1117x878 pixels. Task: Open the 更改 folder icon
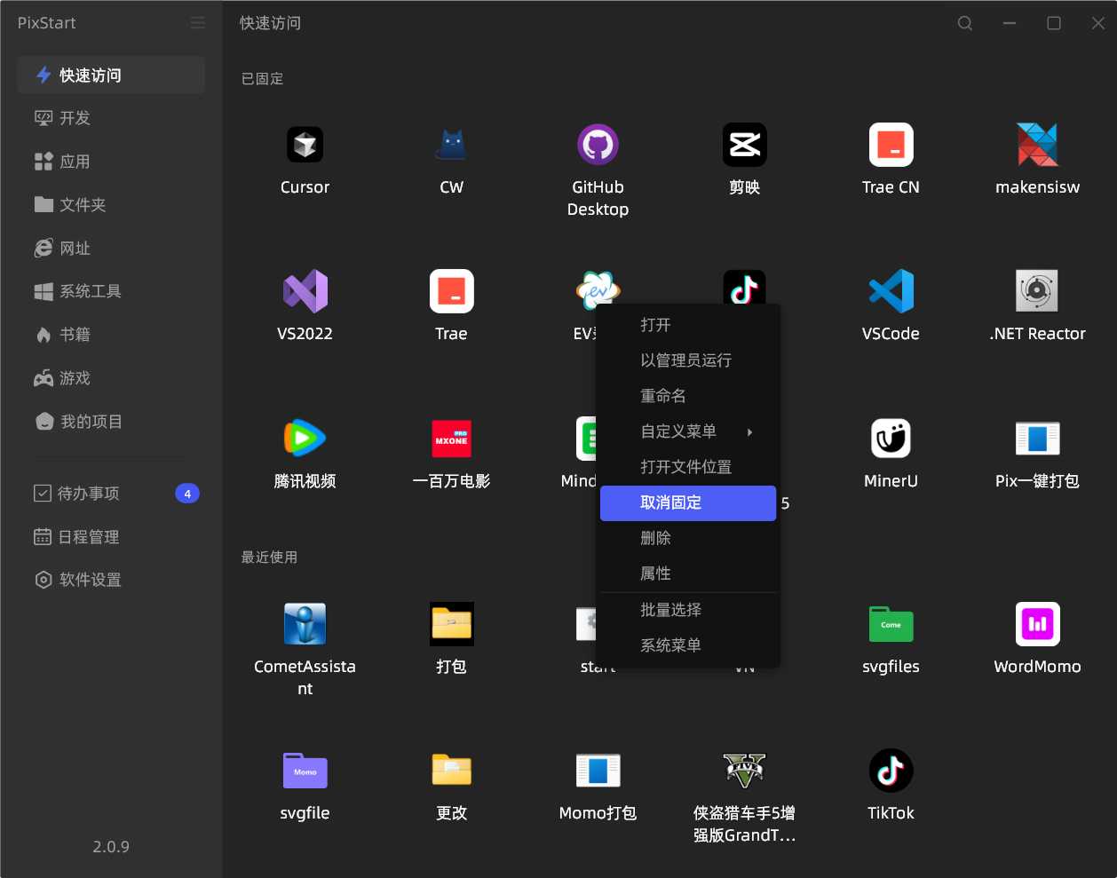tap(451, 771)
